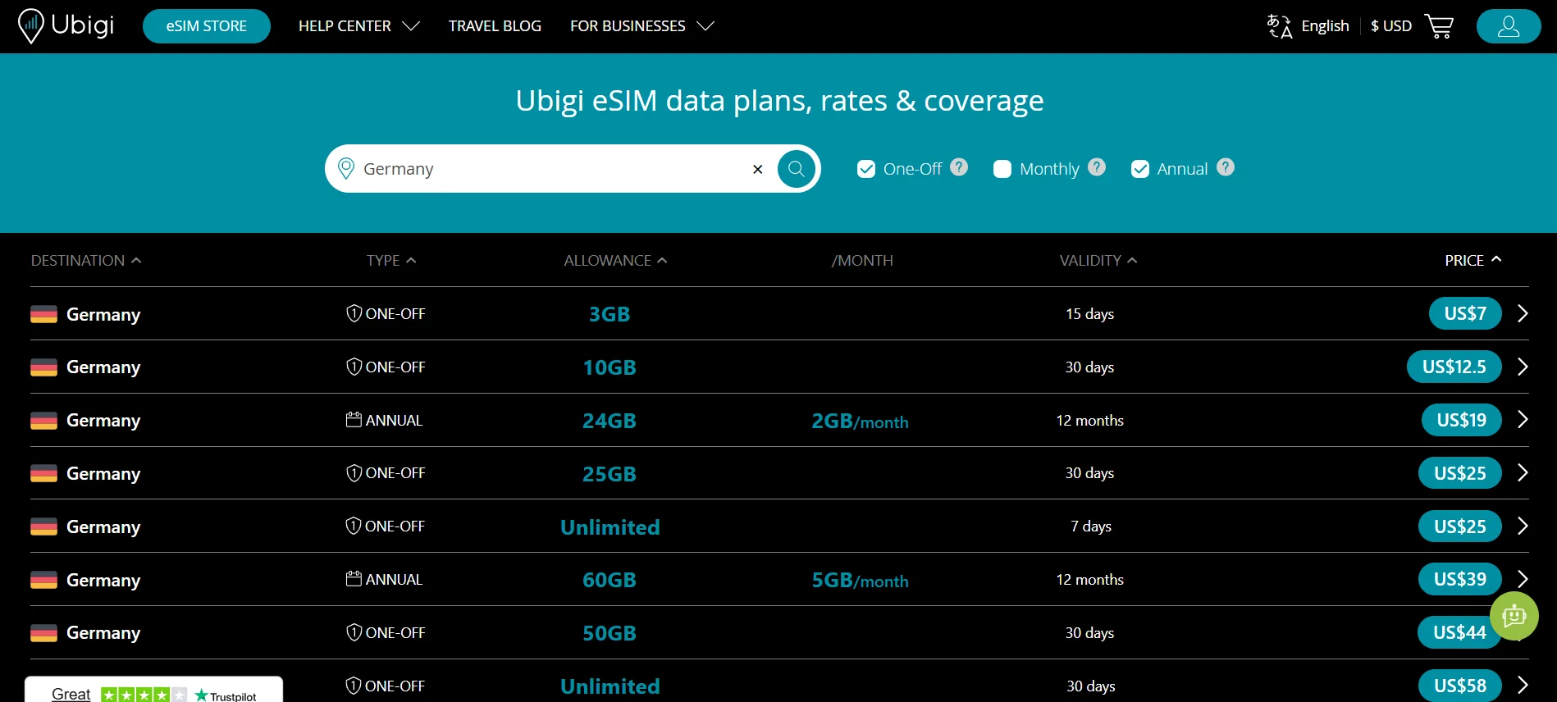The height and width of the screenshot is (702, 1557).
Task: Click Unlimited in the 30 days row
Action: pos(610,686)
